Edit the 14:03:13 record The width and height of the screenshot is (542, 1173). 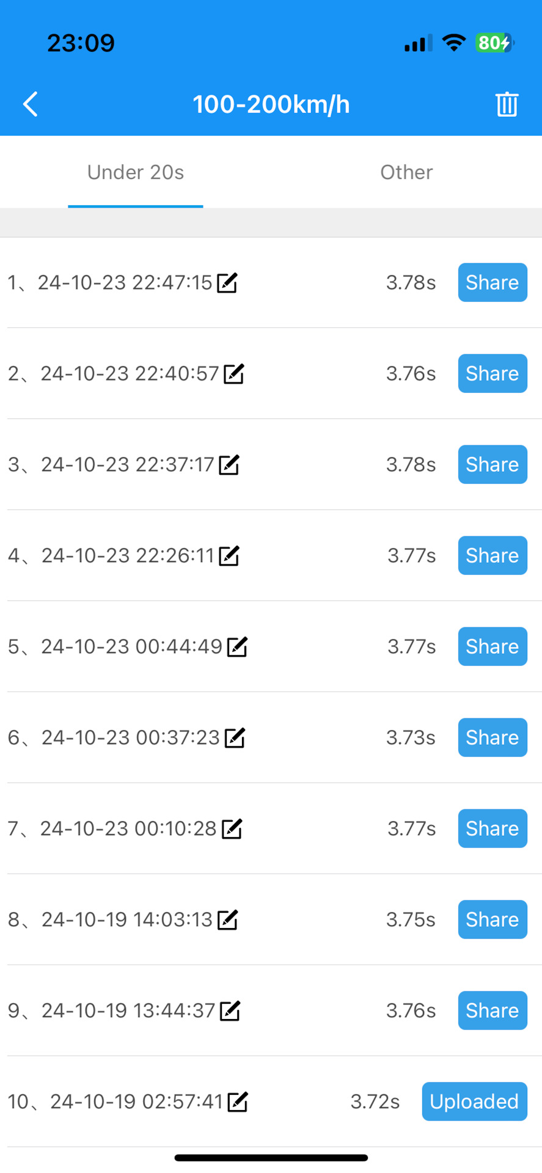[x=227, y=920]
